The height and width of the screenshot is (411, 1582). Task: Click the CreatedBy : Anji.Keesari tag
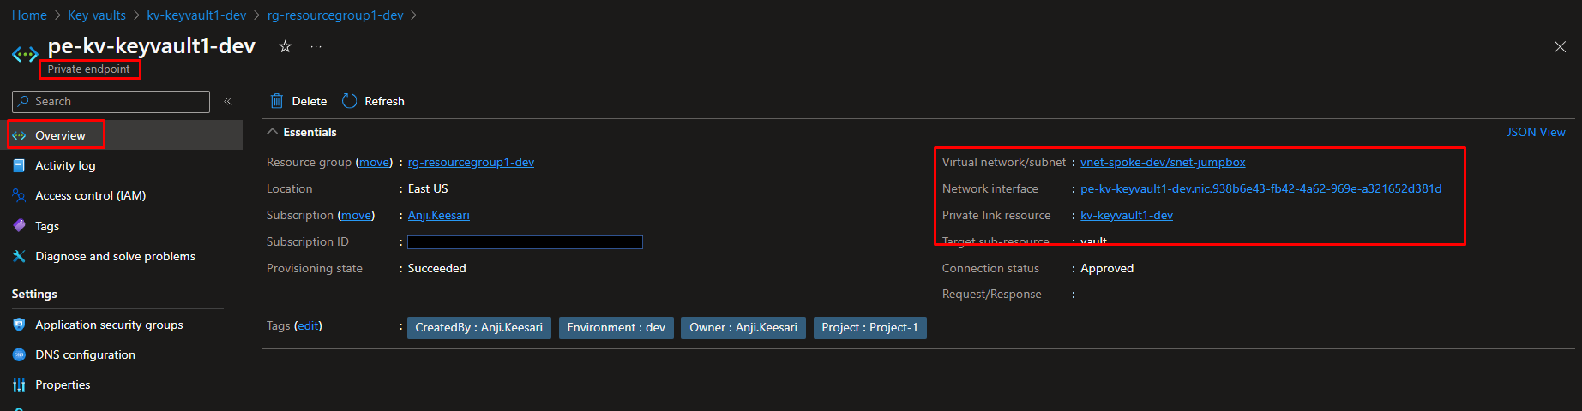[478, 327]
